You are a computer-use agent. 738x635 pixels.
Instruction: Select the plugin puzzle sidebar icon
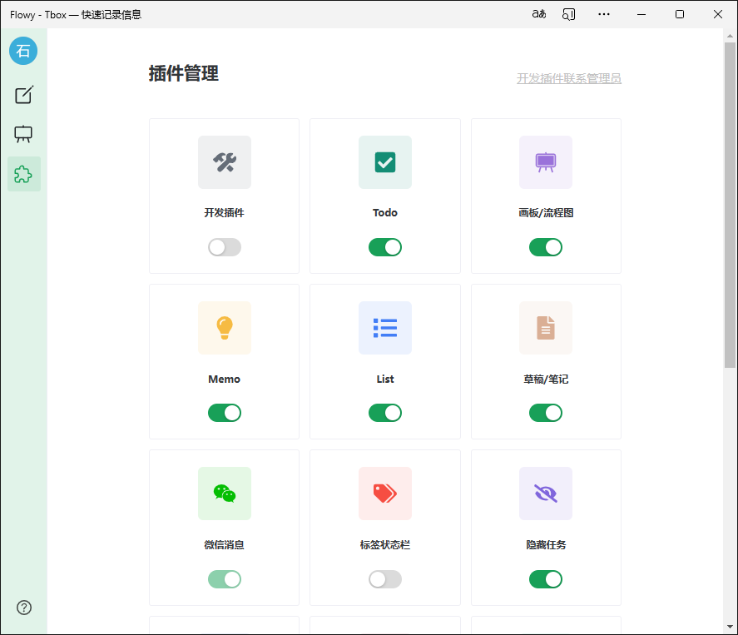tap(24, 174)
